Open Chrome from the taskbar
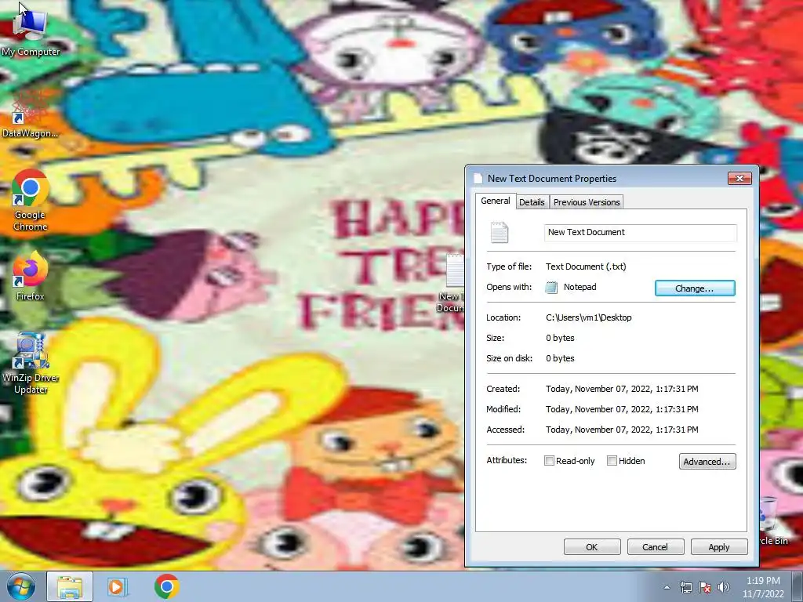This screenshot has height=602, width=803. pos(166,586)
